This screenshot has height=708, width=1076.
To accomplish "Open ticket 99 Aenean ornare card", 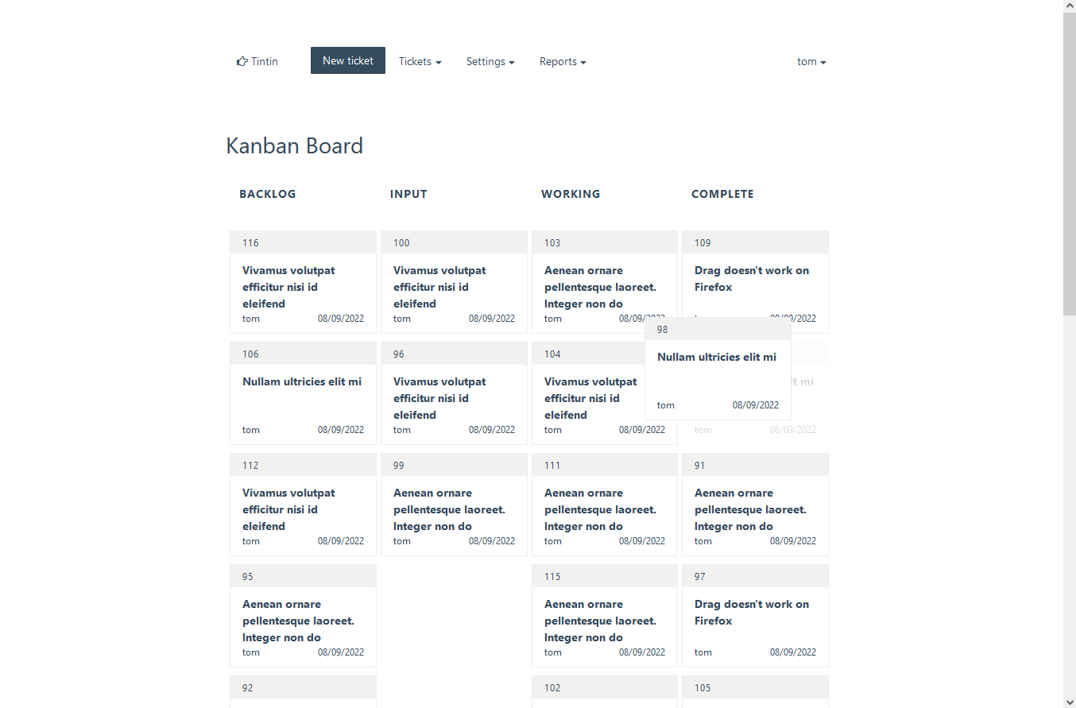I will pyautogui.click(x=453, y=509).
